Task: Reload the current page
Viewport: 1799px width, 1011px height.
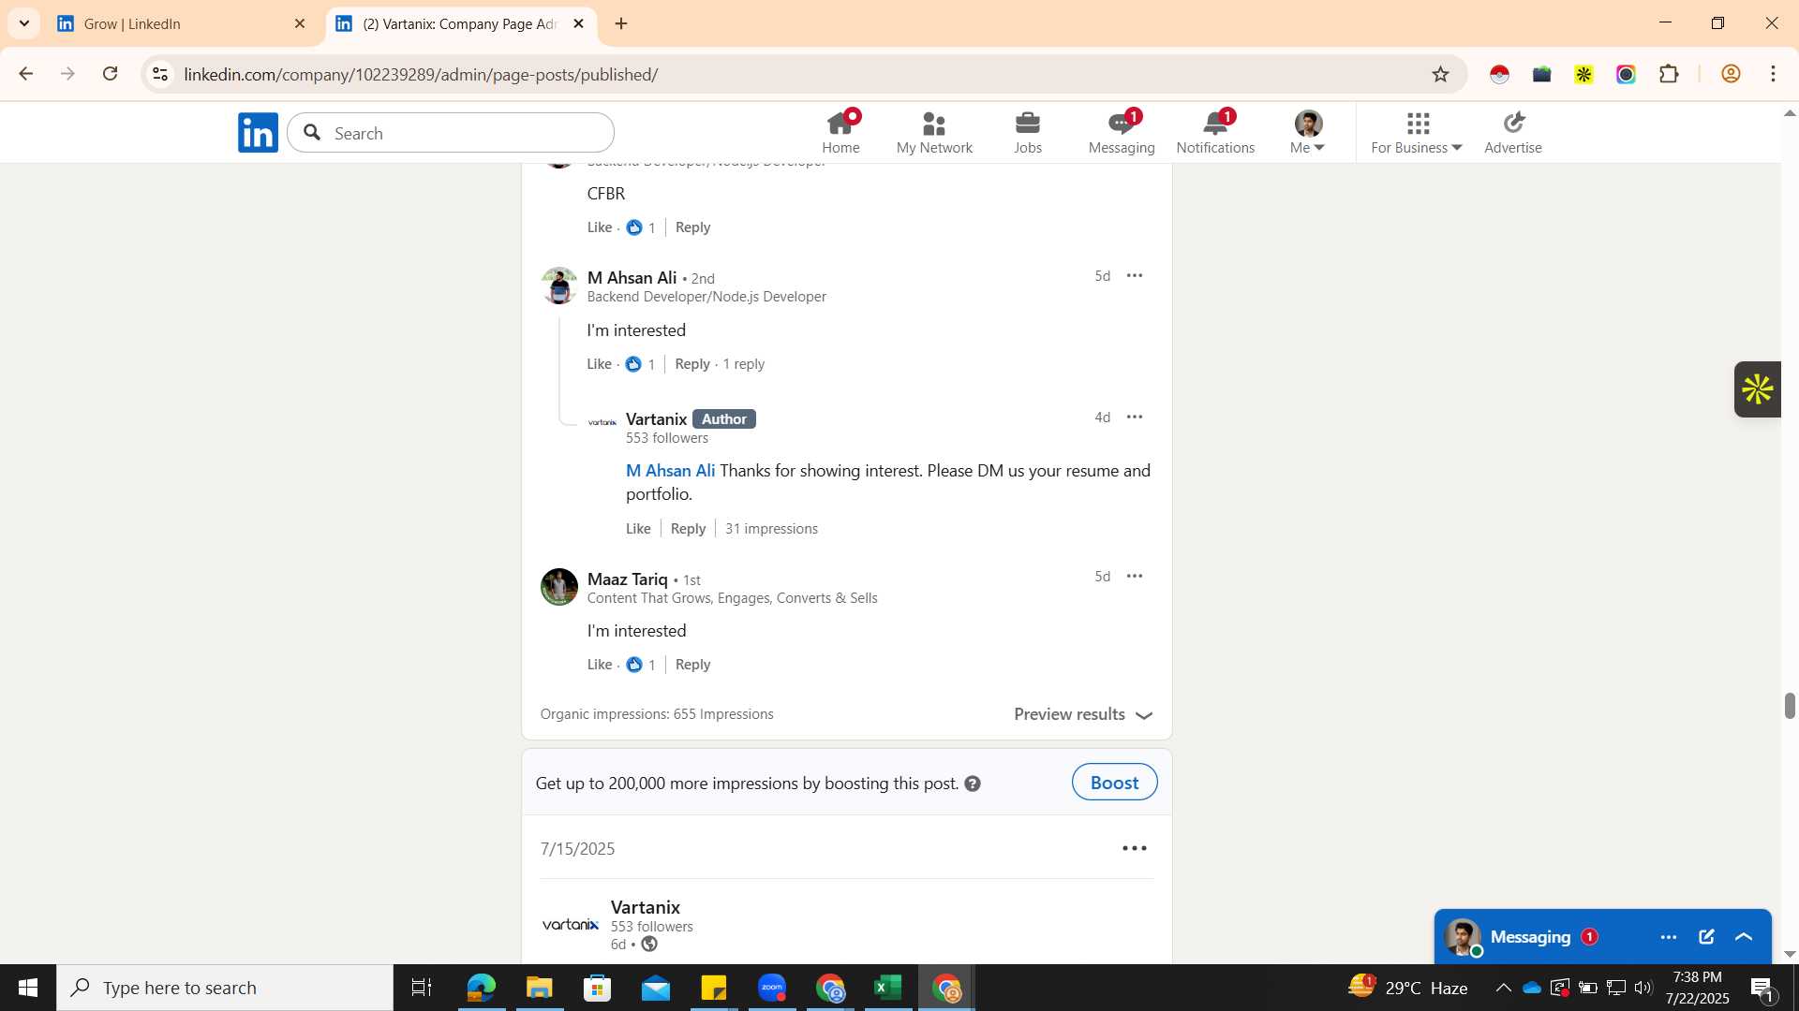Action: click(111, 74)
